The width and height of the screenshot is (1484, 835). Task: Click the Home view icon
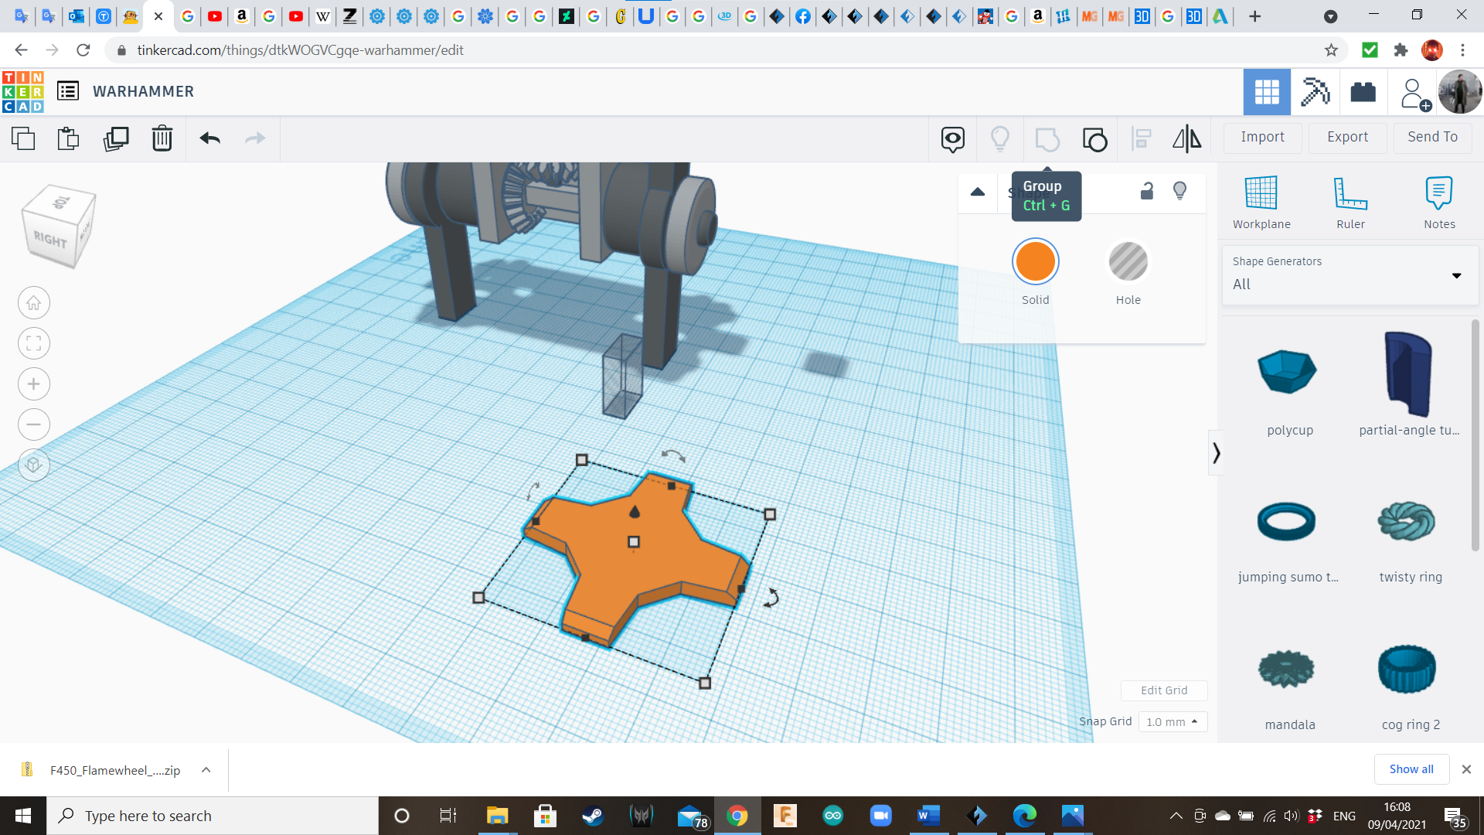[34, 303]
